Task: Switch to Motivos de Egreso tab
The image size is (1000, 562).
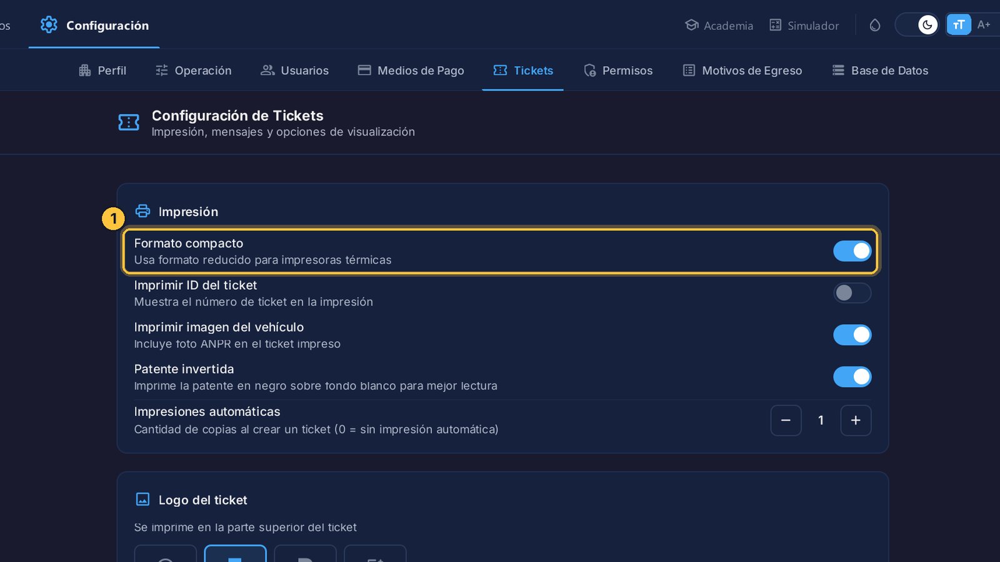Action: [x=742, y=71]
